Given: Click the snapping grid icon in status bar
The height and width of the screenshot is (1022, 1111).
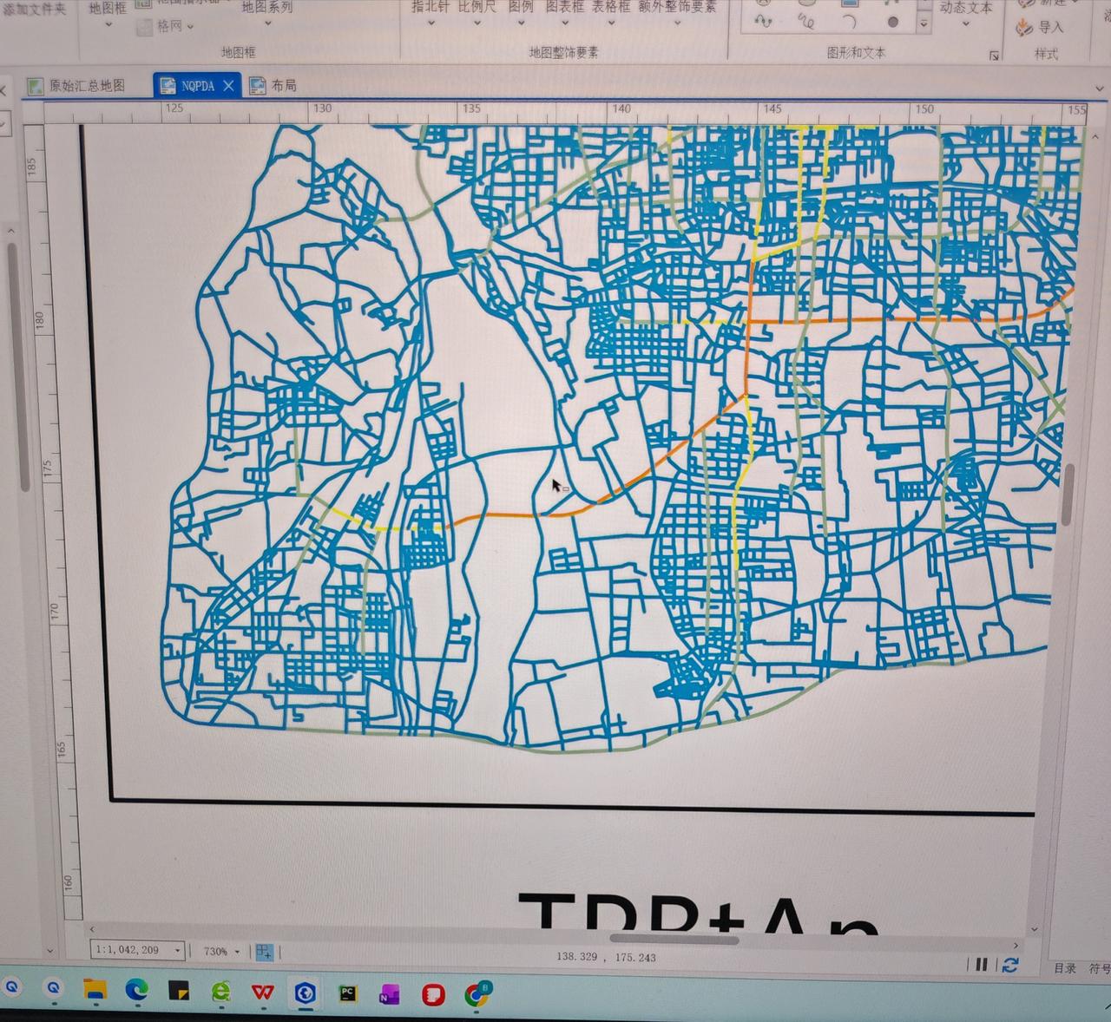Looking at the screenshot, I should pos(265,952).
